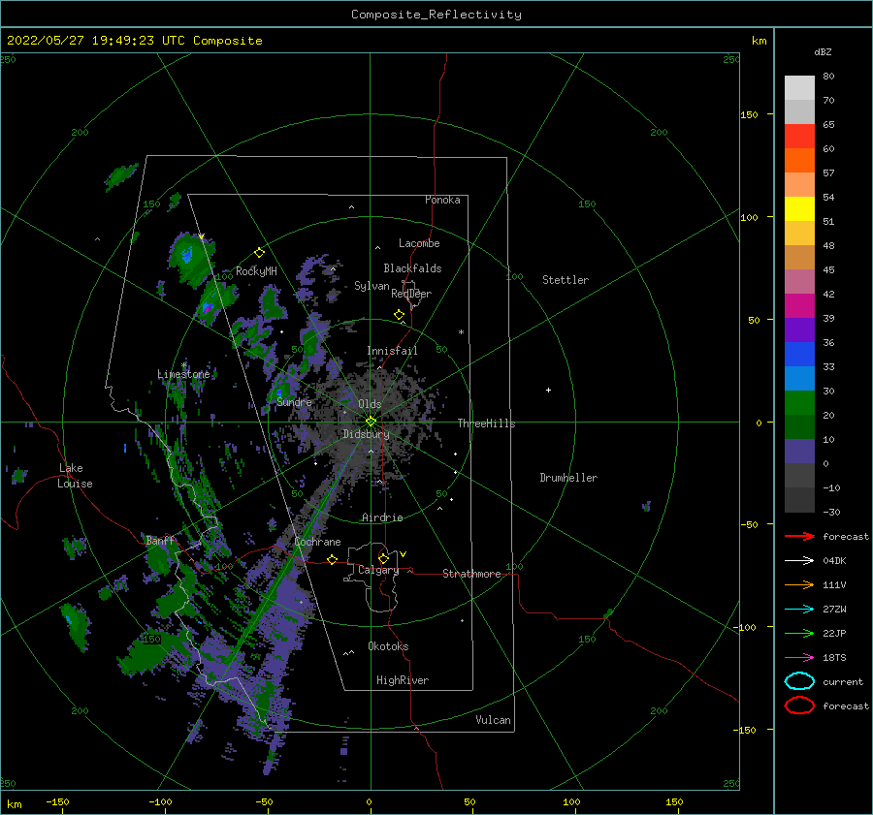Click the Sylvan label
Image resolution: width=873 pixels, height=815 pixels.
coord(372,286)
